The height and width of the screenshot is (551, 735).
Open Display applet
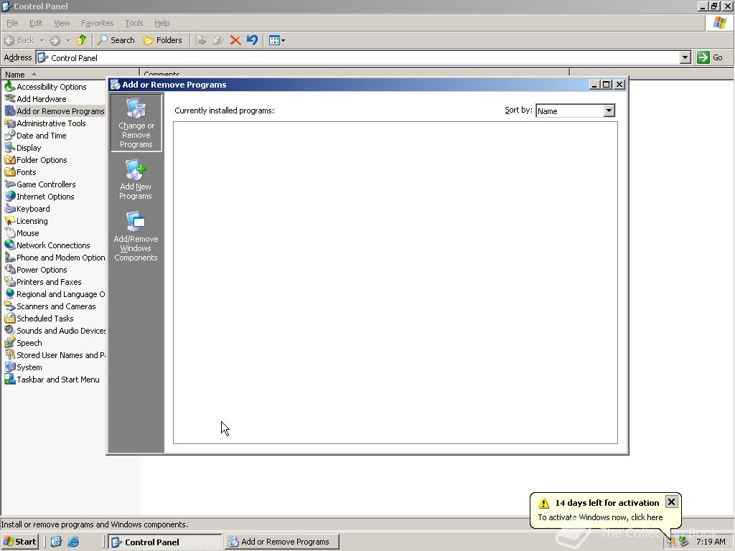(22, 148)
